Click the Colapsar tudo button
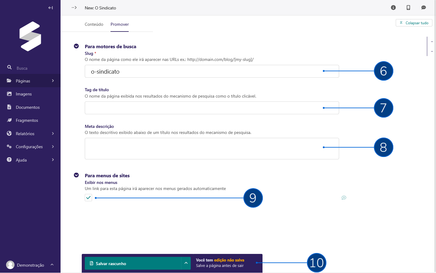The image size is (436, 273). coord(414,23)
